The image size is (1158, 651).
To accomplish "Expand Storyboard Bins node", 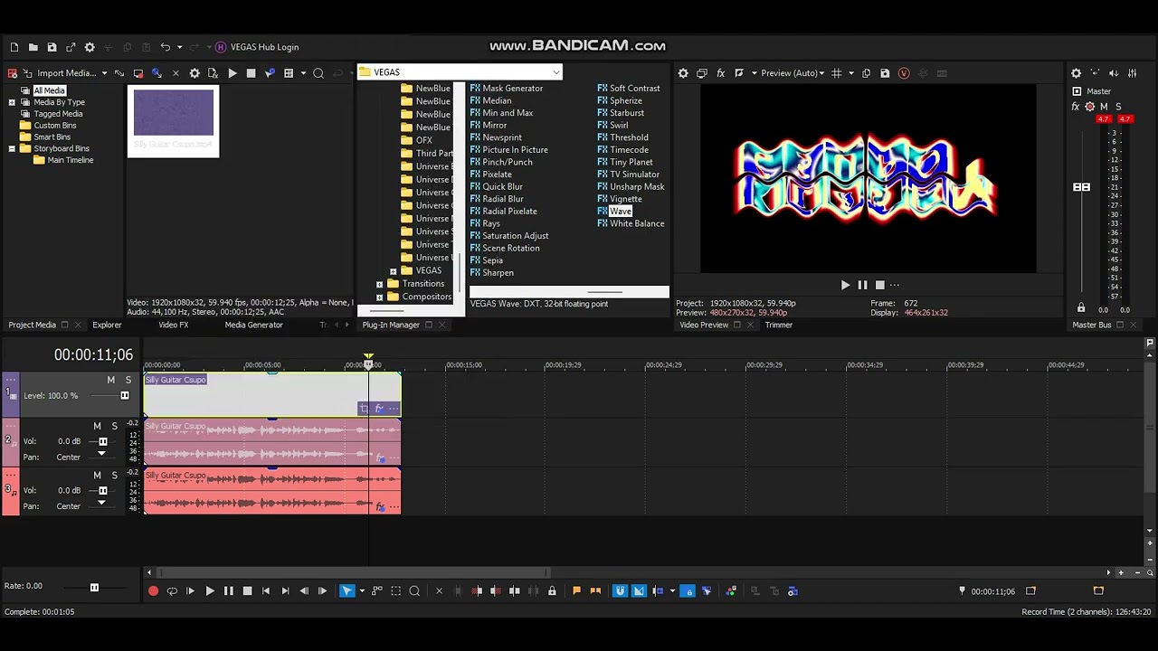I will pos(12,148).
